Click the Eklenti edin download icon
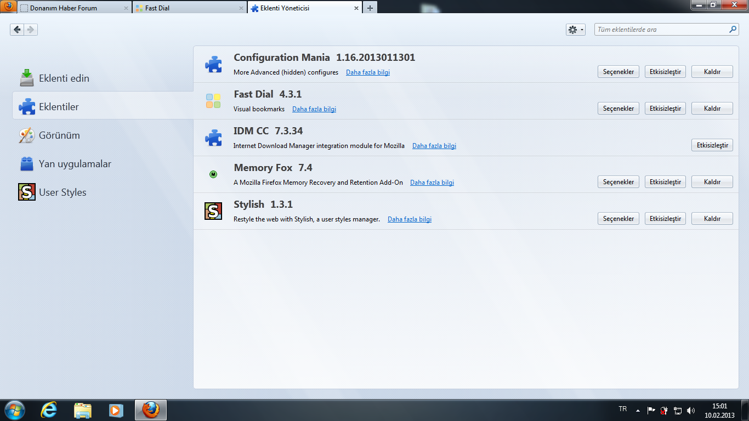 [27, 78]
